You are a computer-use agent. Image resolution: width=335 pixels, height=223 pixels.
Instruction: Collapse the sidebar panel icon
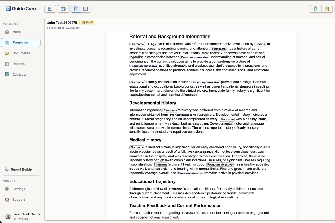[50, 9]
